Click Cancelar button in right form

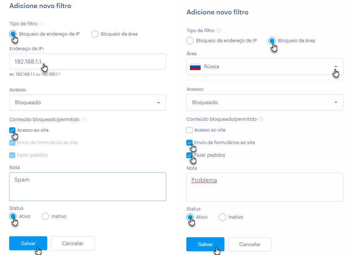coord(250,244)
